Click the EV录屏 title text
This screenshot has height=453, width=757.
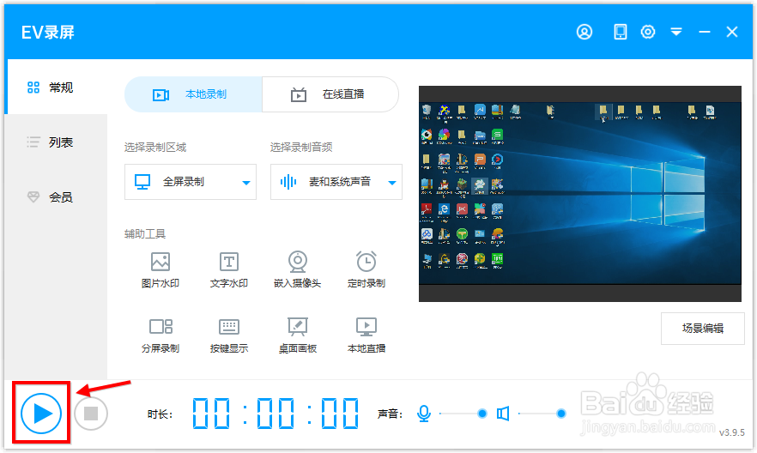coord(48,33)
